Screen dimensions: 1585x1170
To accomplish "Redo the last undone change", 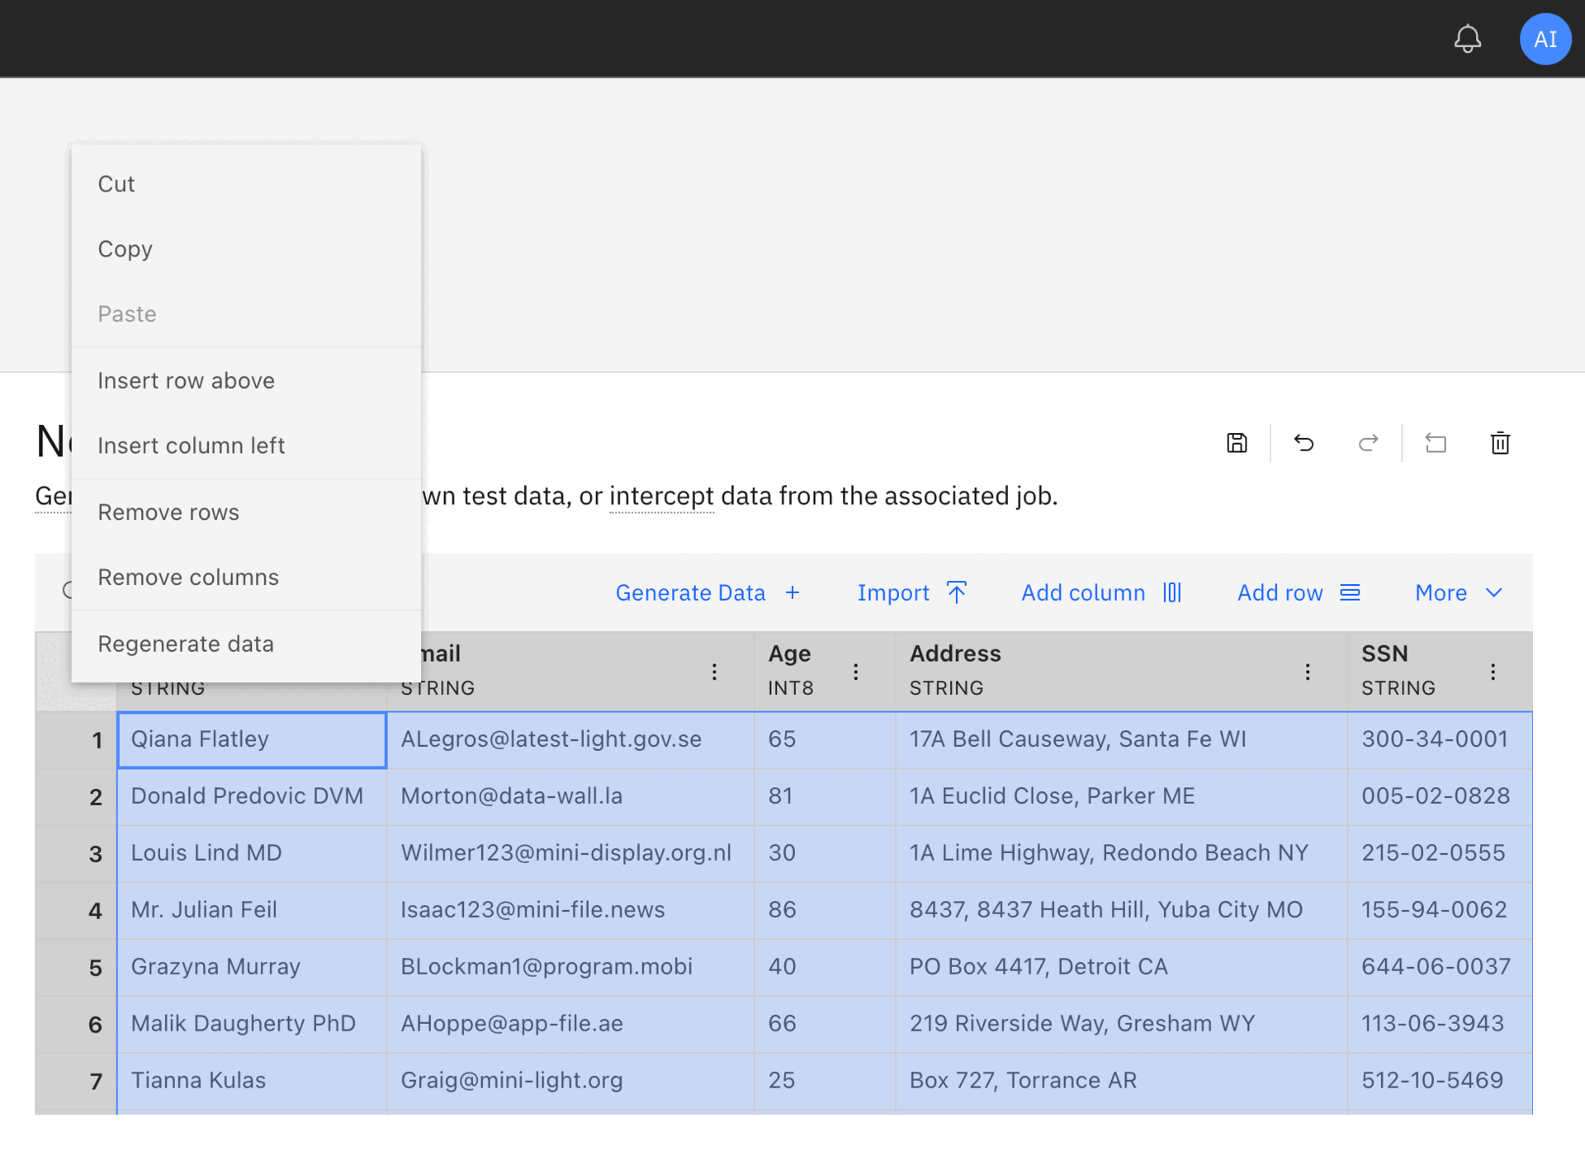I will click(x=1368, y=443).
